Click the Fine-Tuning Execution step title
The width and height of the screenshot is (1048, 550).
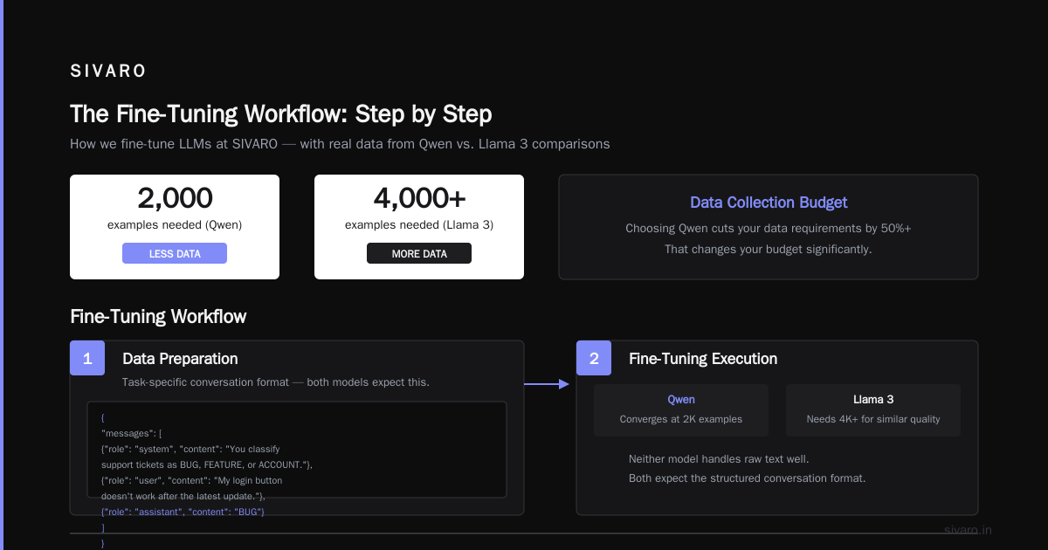[703, 359]
